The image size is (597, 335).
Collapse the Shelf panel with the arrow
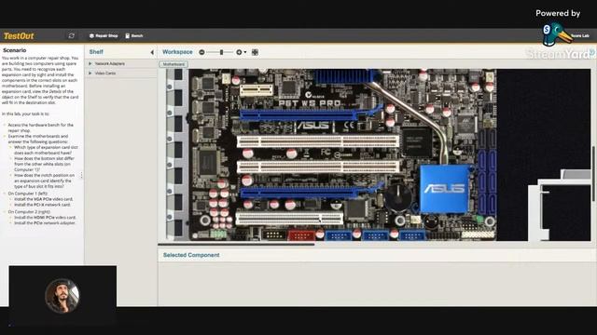[x=152, y=52]
